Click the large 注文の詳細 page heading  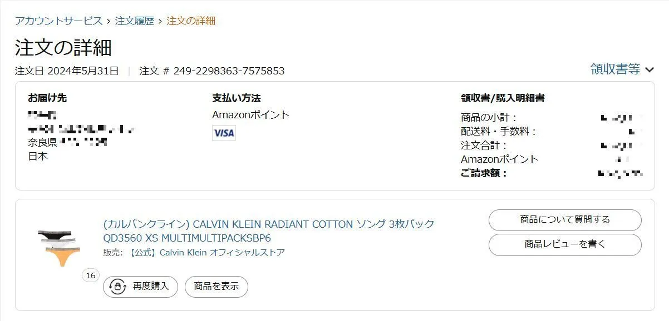tap(63, 48)
